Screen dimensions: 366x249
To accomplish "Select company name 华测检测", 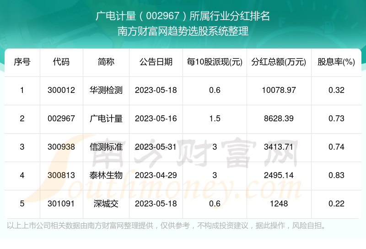I will coord(106,90).
